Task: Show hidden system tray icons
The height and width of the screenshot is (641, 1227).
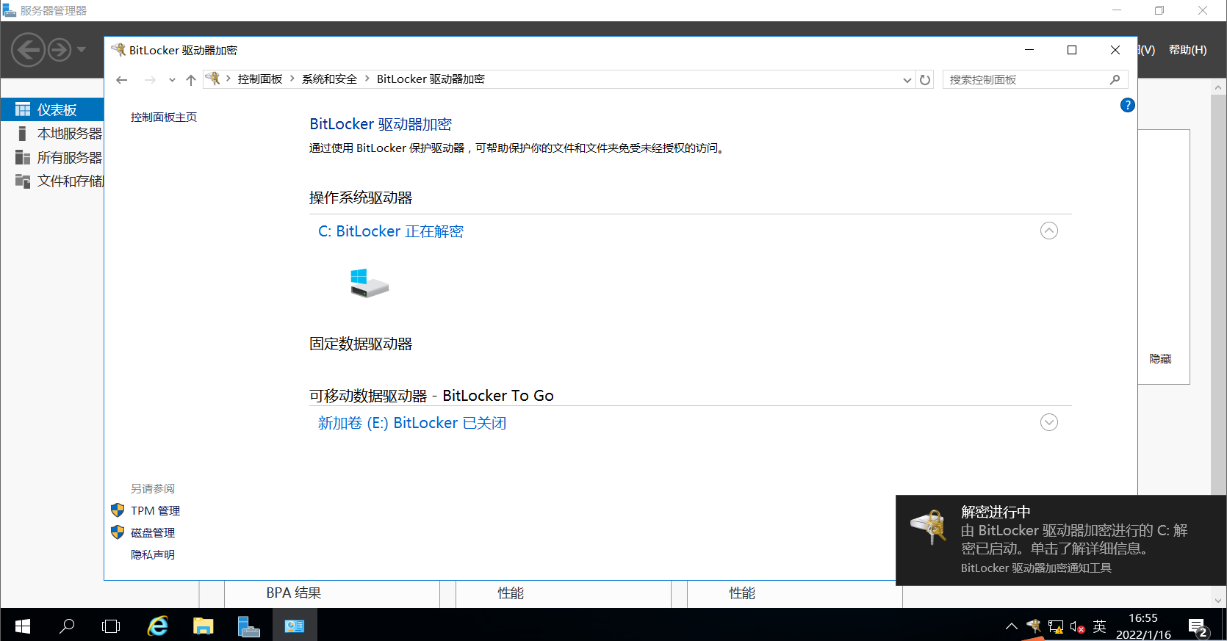Action: pos(1012,626)
